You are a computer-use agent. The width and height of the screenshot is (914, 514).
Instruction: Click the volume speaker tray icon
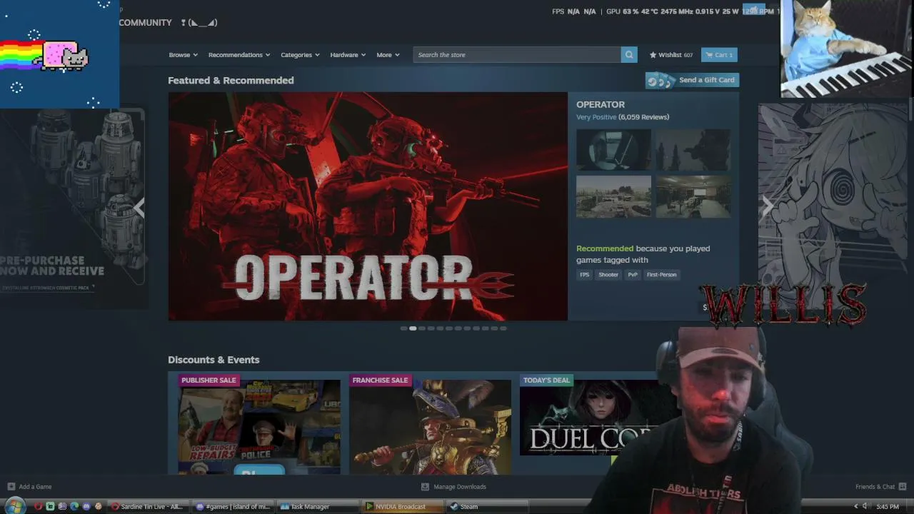865,507
